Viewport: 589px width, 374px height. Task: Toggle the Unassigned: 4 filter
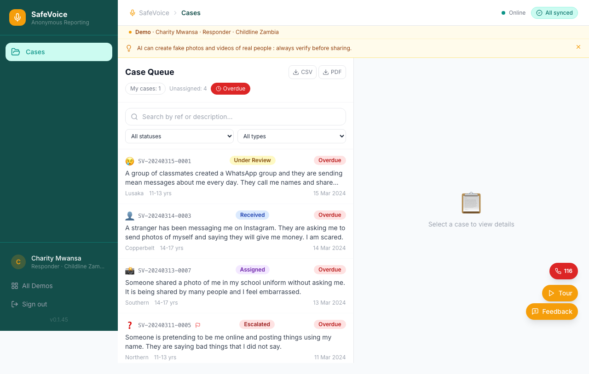188,89
